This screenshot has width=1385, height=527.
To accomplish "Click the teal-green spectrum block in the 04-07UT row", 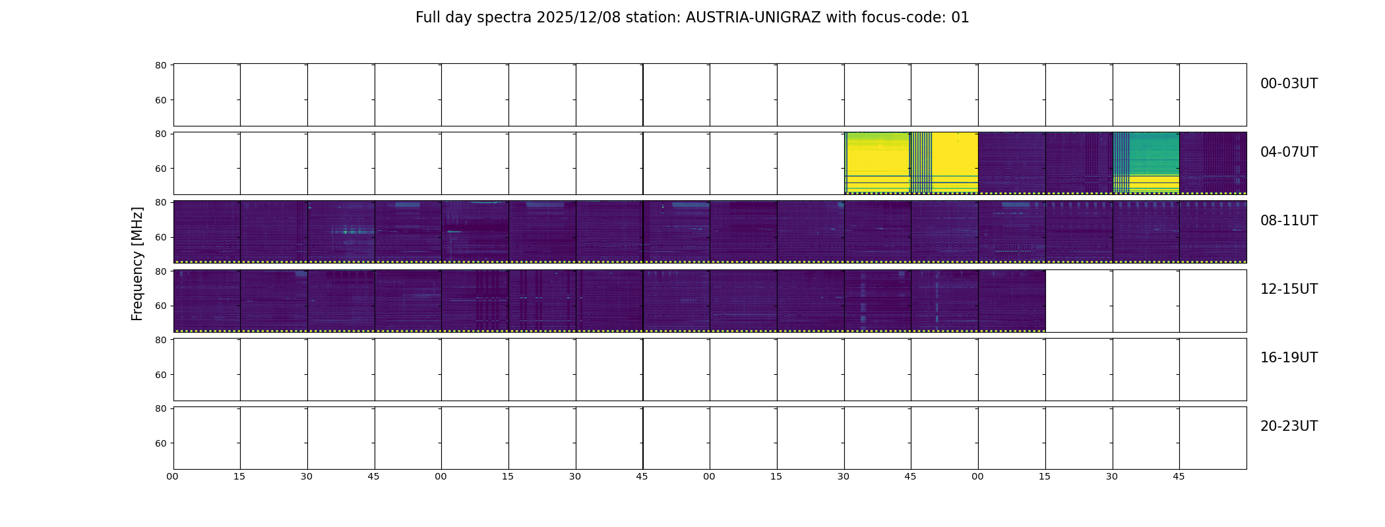I will [1146, 163].
